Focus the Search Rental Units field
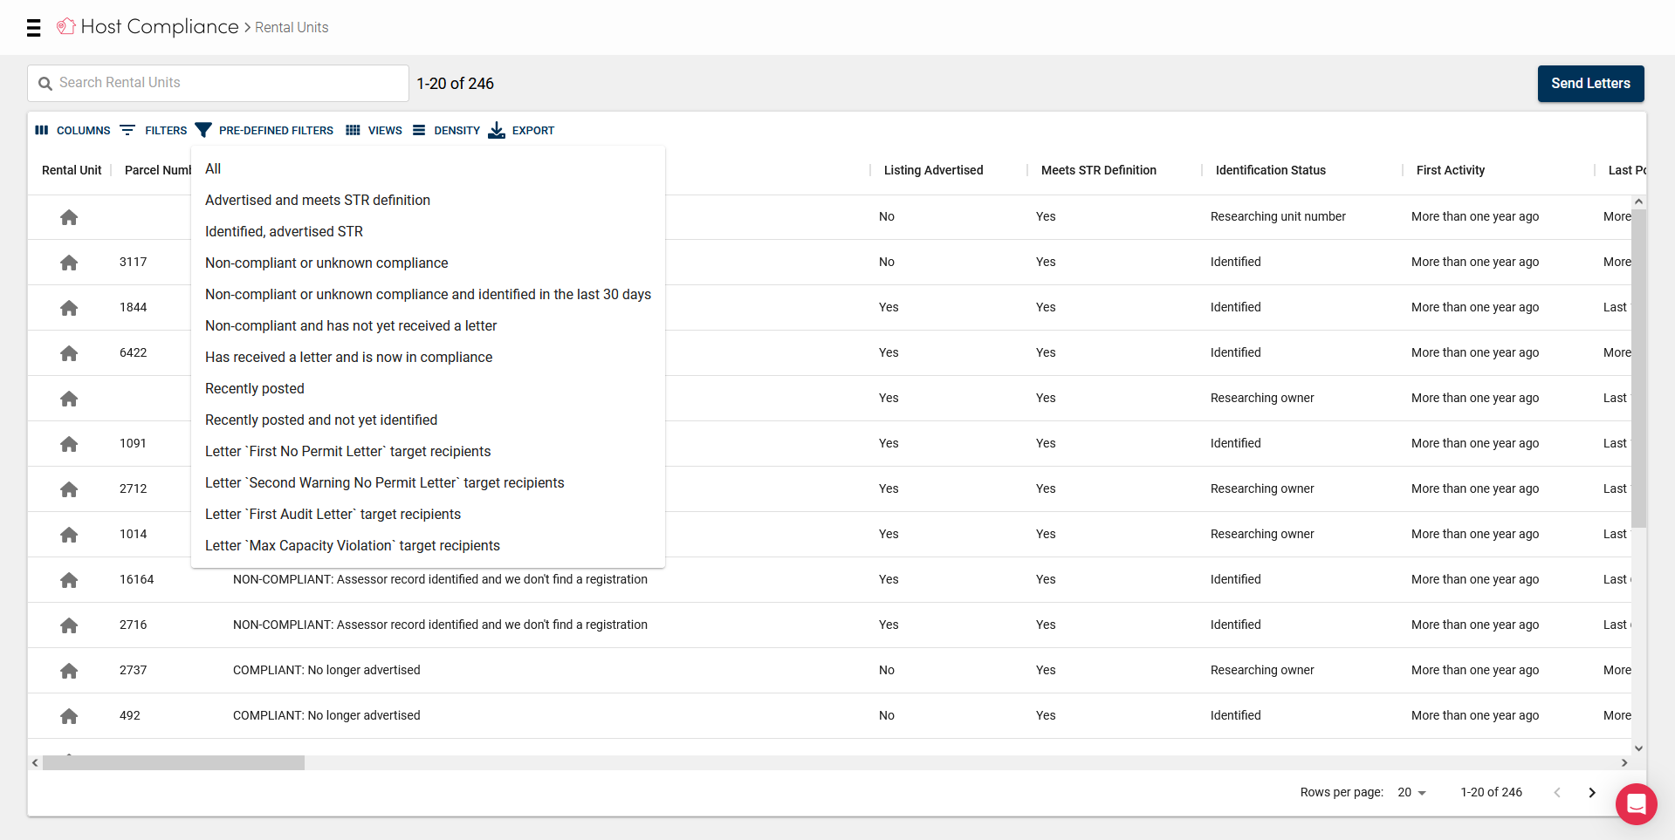Image resolution: width=1675 pixels, height=840 pixels. 218,84
